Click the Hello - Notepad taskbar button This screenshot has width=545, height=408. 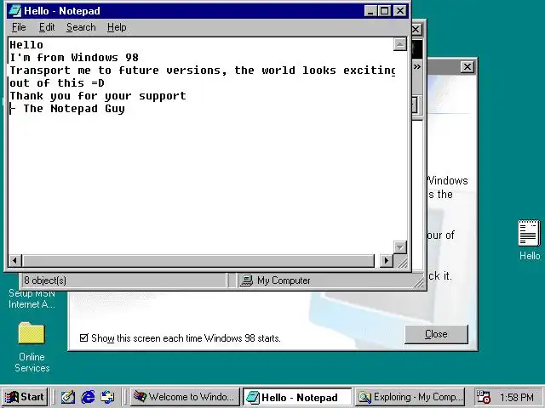[297, 397]
